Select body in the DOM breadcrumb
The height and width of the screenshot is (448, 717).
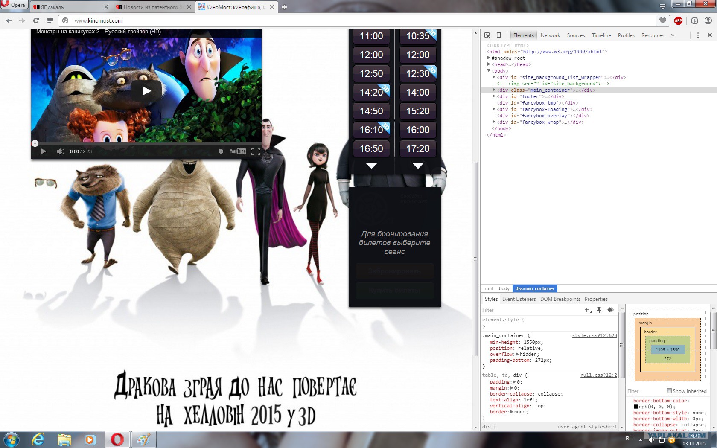(504, 288)
